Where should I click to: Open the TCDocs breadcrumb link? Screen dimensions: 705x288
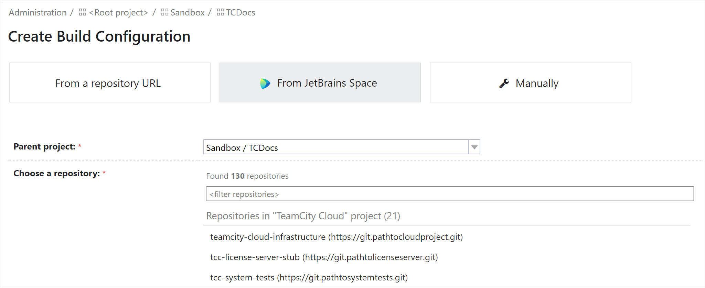[x=240, y=12]
